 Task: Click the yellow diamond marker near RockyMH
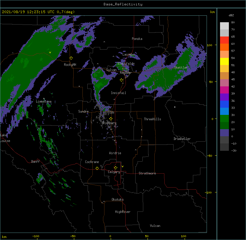click(71, 58)
